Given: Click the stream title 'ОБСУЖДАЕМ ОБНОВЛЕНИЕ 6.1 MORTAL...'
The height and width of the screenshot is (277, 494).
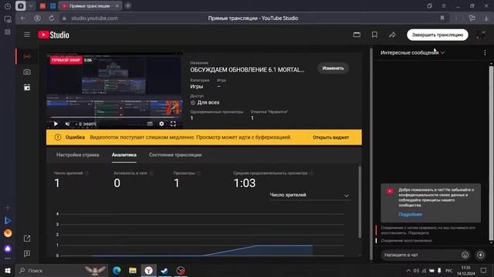Looking at the screenshot, I should (x=247, y=70).
